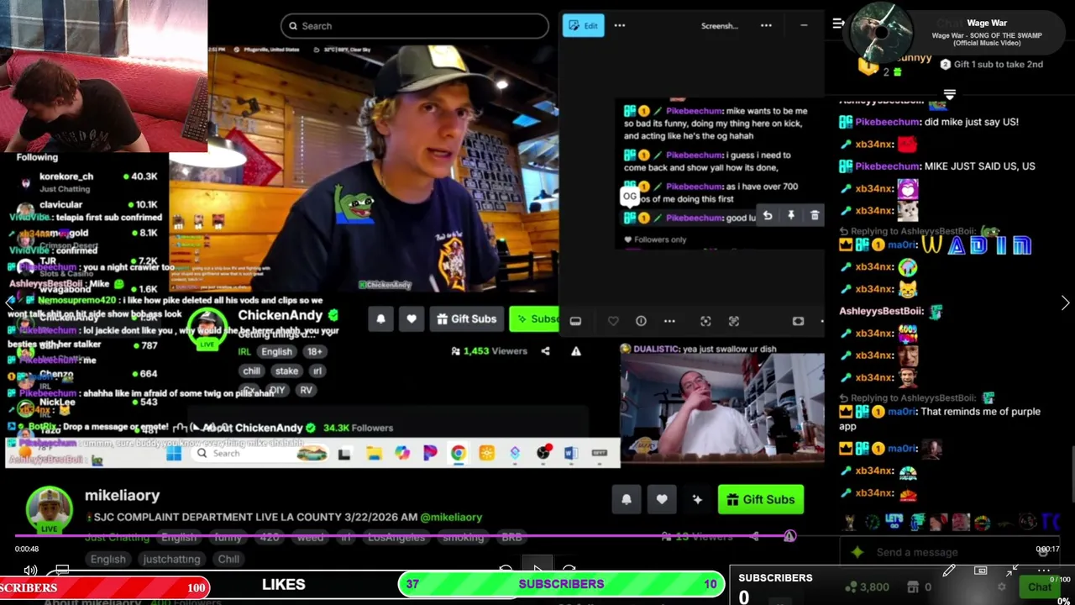The image size is (1075, 605).
Task: Open the emote picker in the chat input
Action: [1043, 550]
